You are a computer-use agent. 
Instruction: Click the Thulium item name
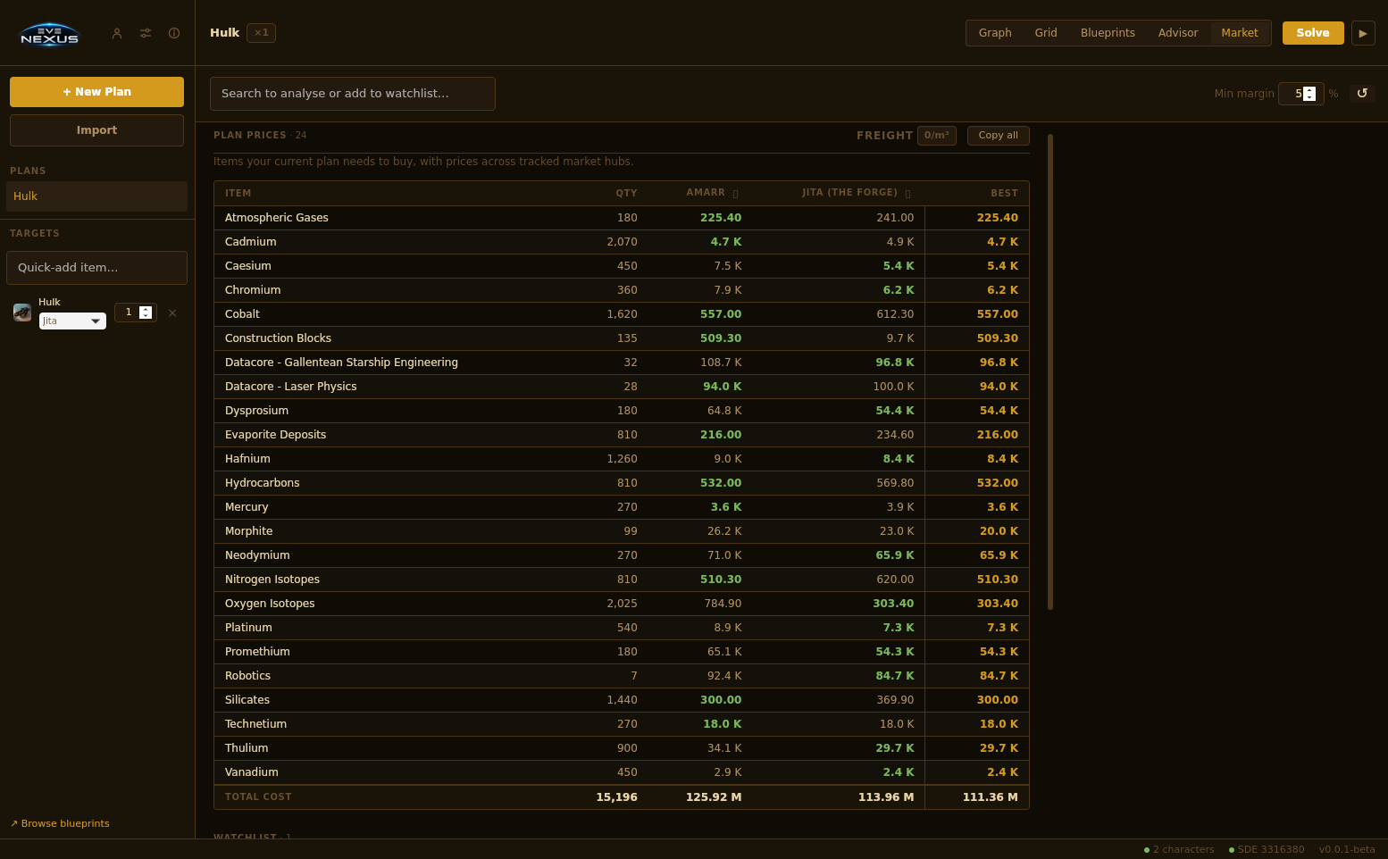coord(247,748)
